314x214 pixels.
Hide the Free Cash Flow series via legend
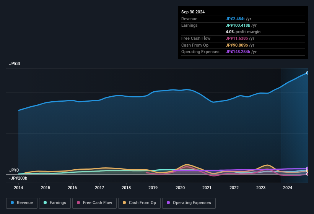94,203
